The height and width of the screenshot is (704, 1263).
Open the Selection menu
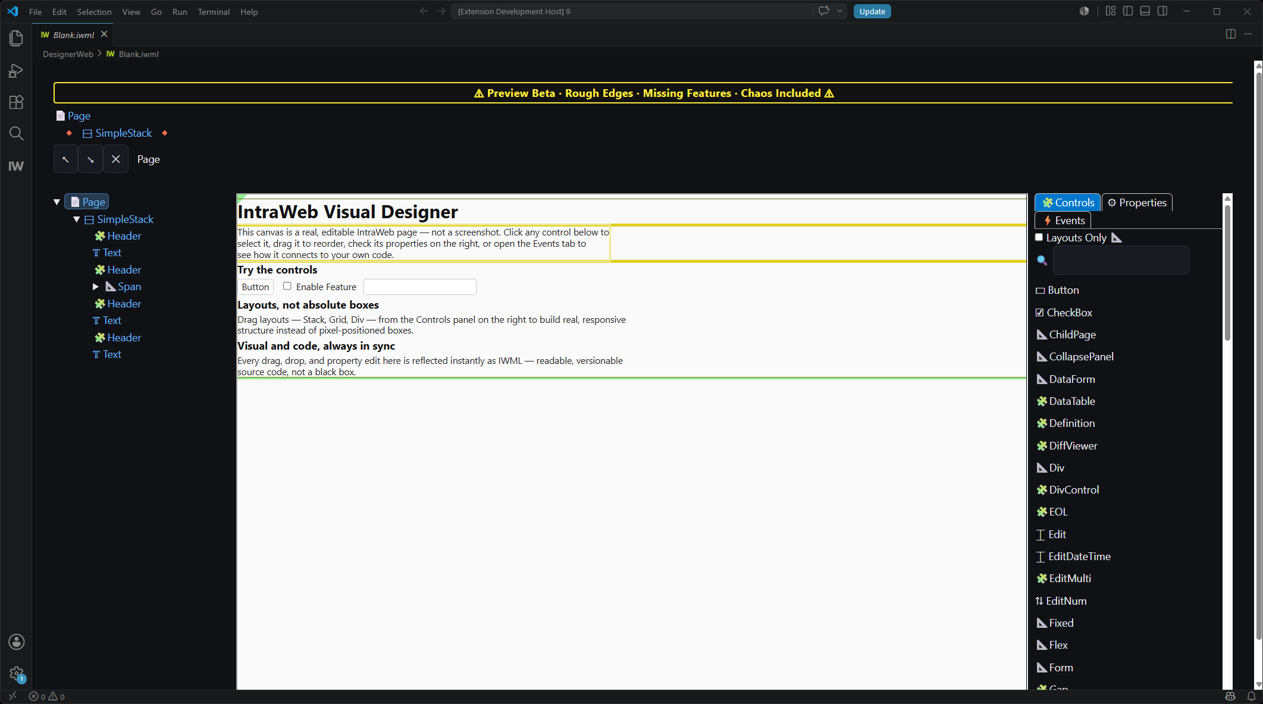[94, 12]
